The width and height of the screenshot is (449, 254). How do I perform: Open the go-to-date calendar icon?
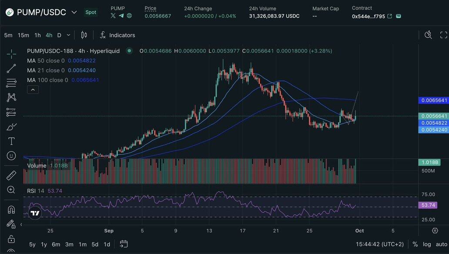click(x=124, y=244)
